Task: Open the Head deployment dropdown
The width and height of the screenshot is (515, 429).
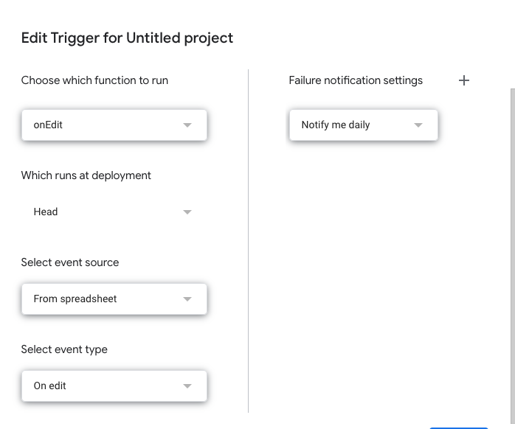Action: (x=114, y=212)
